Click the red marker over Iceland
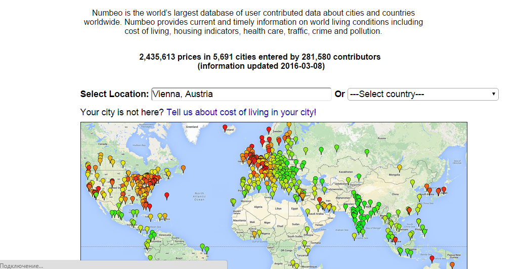The height and width of the screenshot is (269, 518). [225, 128]
